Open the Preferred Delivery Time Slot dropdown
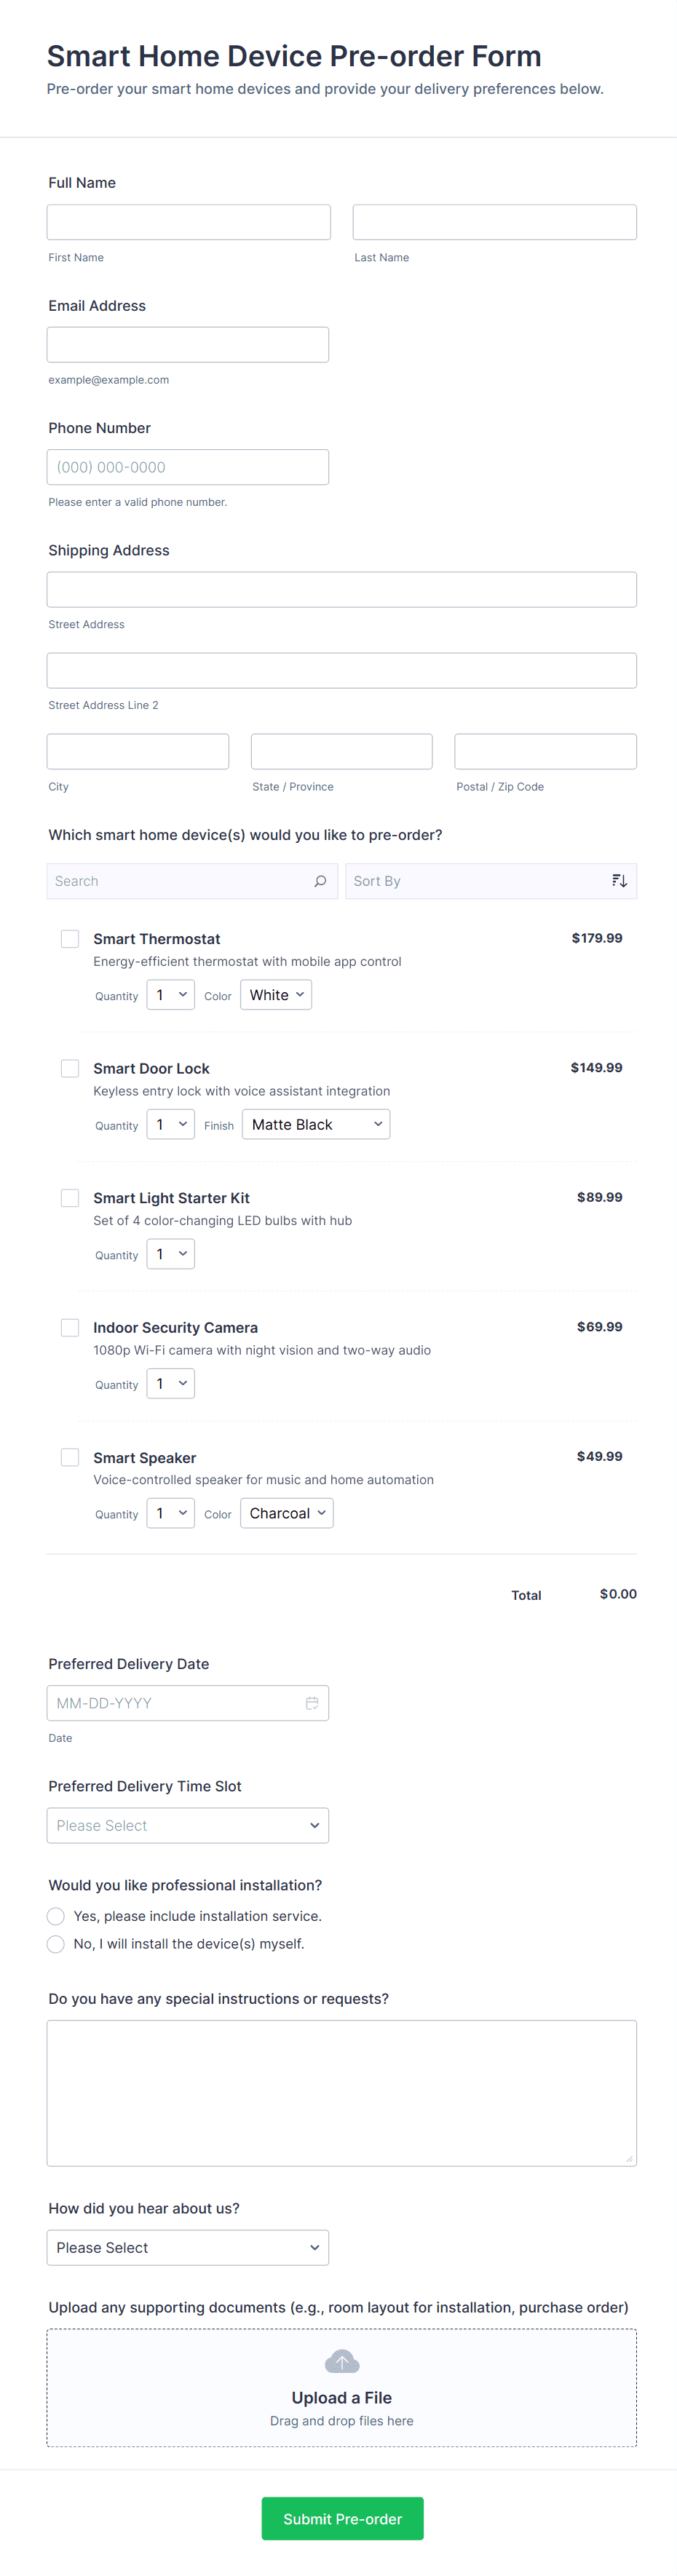Viewport: 677px width, 2576px height. 188,1826
